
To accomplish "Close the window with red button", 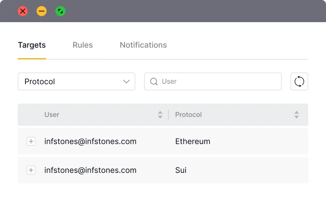I will click(x=23, y=11).
